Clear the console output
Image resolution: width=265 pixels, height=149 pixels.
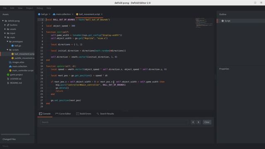[x=207, y=122]
